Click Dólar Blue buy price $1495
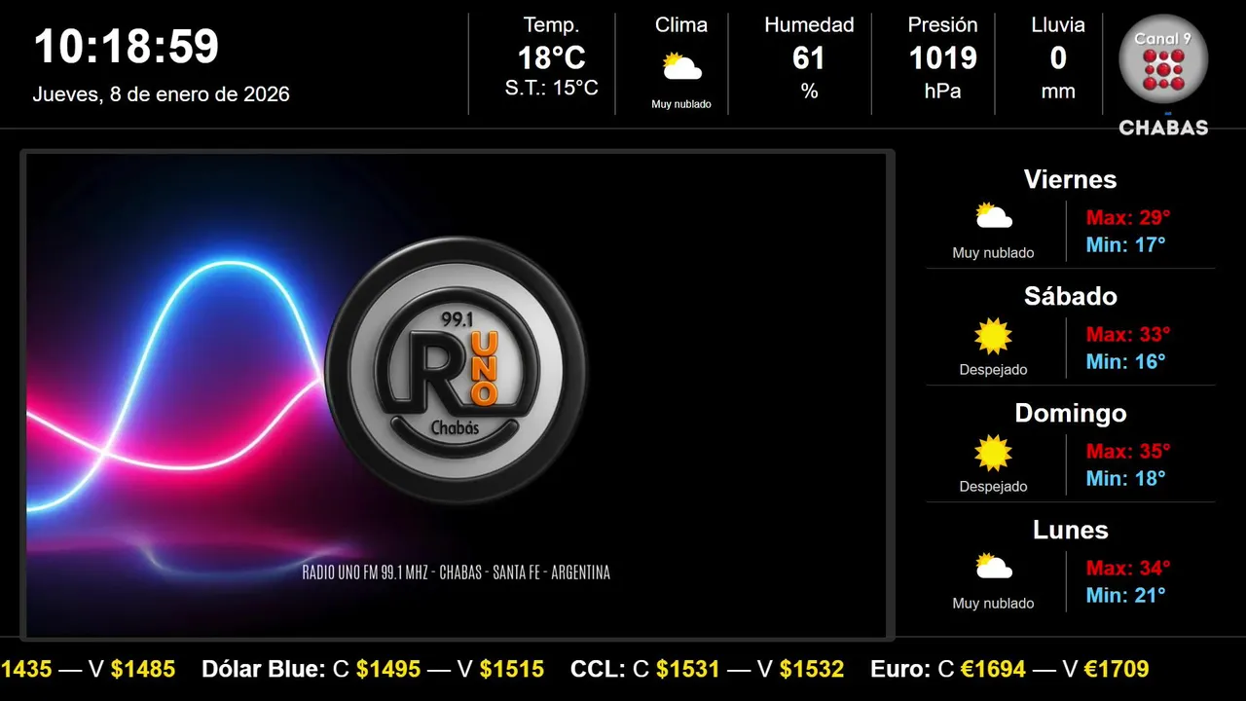Screen dimensions: 1246x701 coord(388,669)
